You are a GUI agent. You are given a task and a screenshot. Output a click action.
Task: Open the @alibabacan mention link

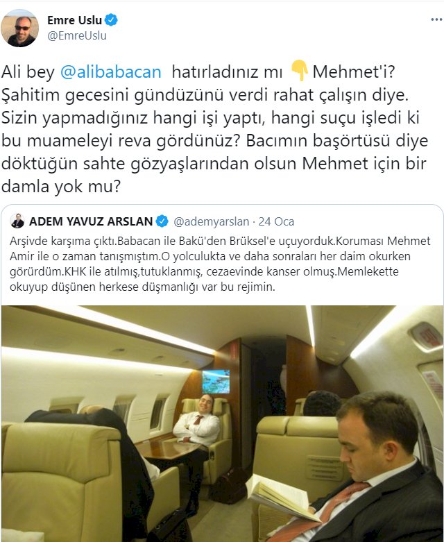(111, 72)
